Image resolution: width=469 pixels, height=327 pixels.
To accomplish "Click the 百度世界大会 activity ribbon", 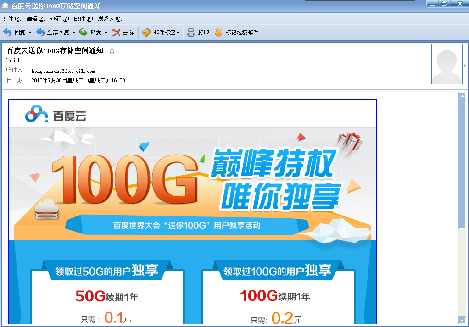I will tap(187, 225).
